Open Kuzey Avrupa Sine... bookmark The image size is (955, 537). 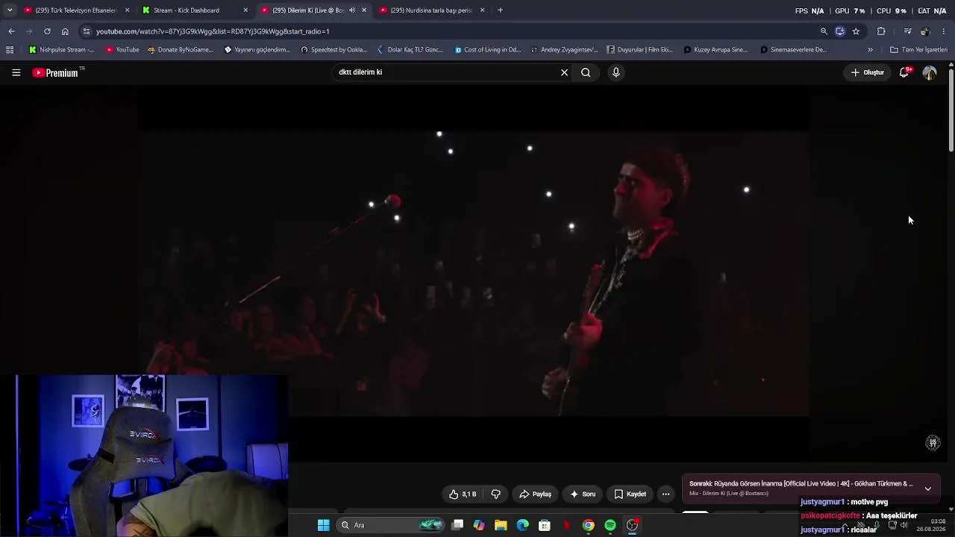[716, 50]
